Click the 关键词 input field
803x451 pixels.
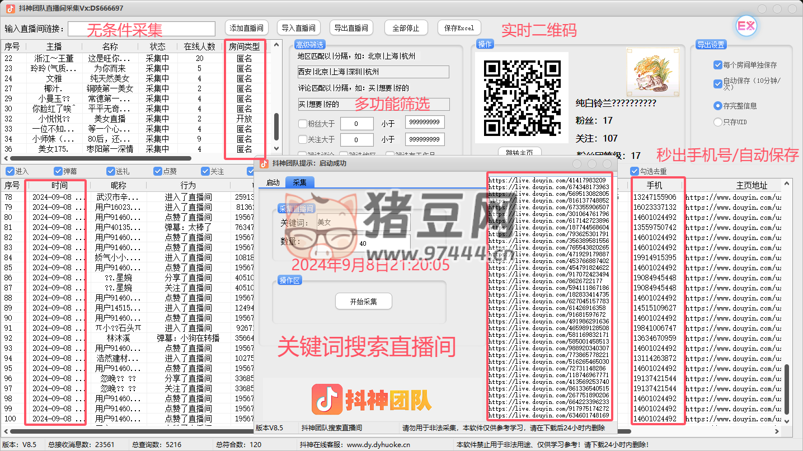(363, 222)
